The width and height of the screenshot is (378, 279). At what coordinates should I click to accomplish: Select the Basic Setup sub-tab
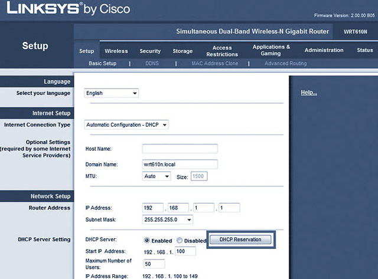[102, 63]
